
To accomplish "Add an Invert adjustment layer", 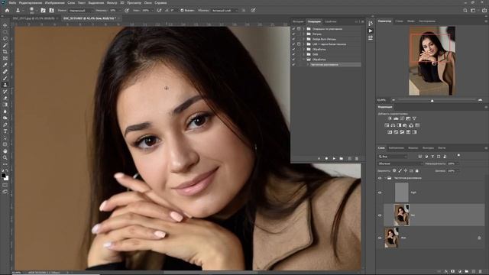I will (x=390, y=132).
